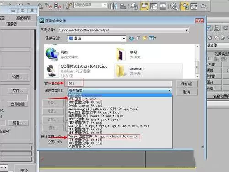Create a 长方体 box primitive
The image size is (229, 172).
click(213, 64)
